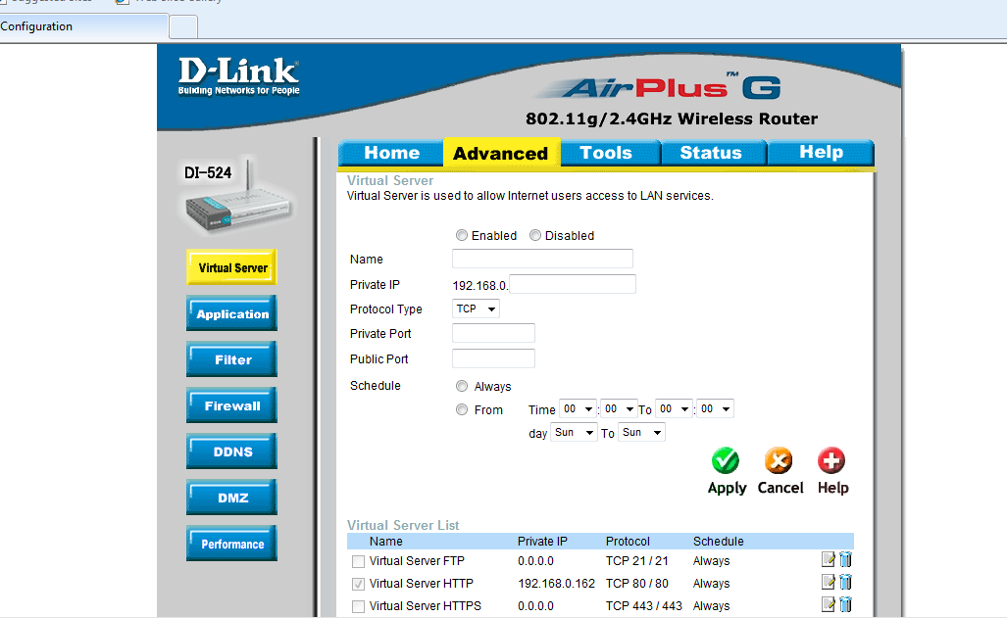The height and width of the screenshot is (618, 1007).
Task: Click the 192.168.0.162 private IP cell
Action: click(x=557, y=584)
